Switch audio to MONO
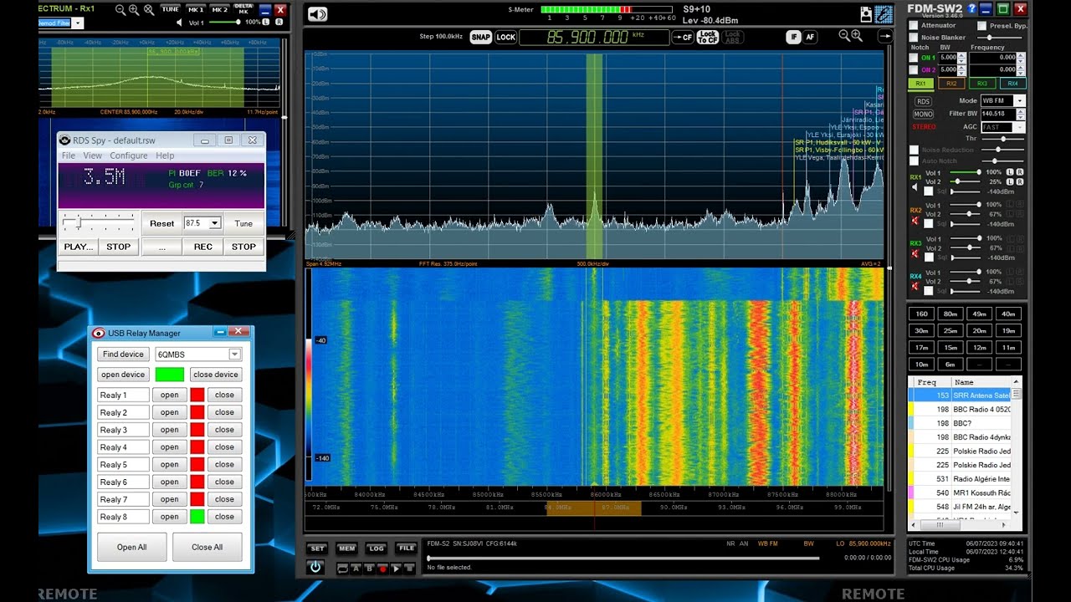Image resolution: width=1071 pixels, height=602 pixels. click(x=923, y=114)
